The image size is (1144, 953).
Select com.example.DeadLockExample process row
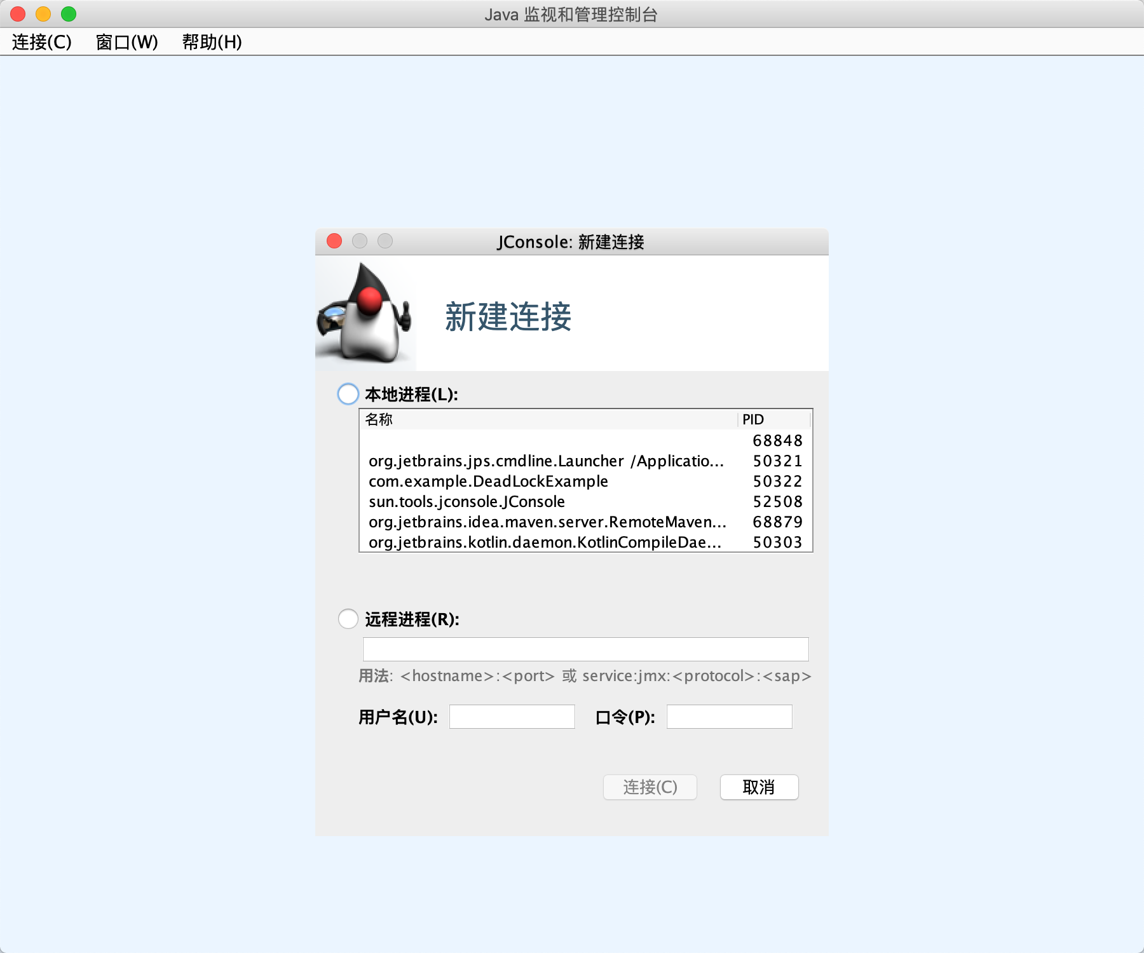pyautogui.click(x=585, y=481)
